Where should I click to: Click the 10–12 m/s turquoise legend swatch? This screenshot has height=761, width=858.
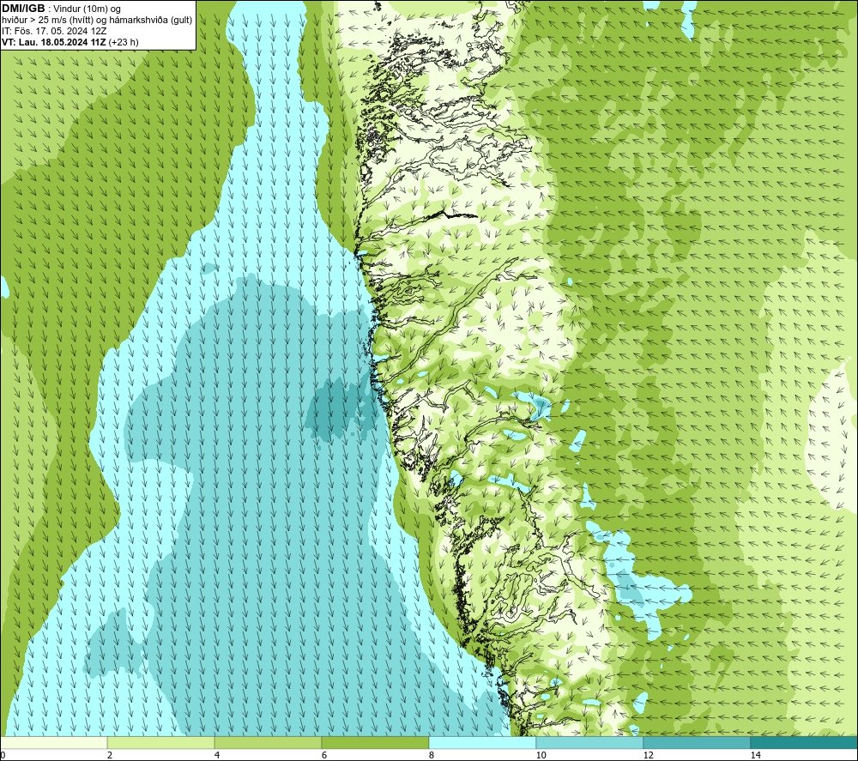(x=590, y=742)
